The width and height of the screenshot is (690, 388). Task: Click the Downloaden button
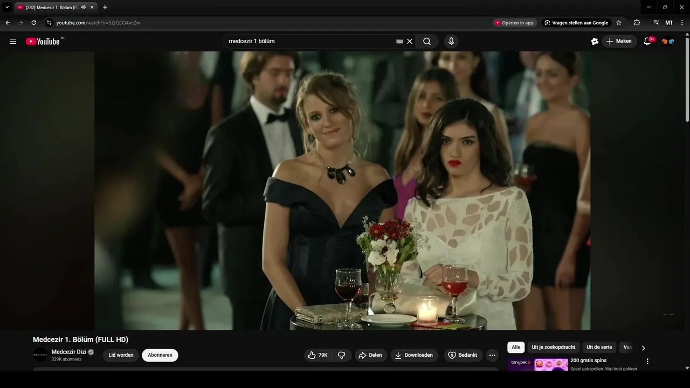point(414,355)
